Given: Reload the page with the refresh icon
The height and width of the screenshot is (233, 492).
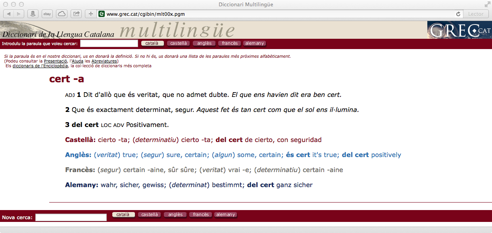Looking at the screenshot, I should tap(458, 14).
